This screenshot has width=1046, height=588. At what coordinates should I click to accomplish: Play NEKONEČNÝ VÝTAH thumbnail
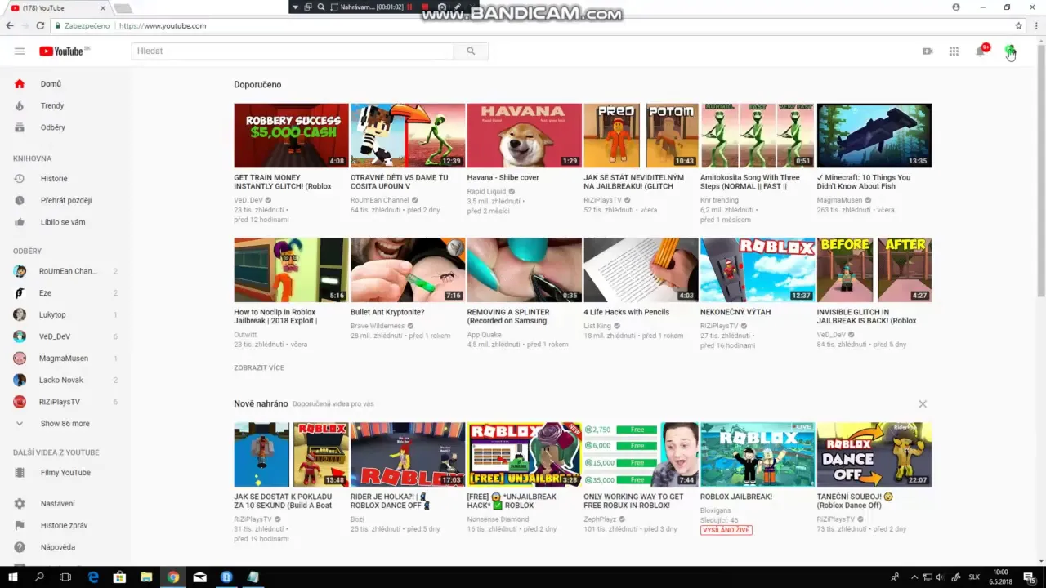tap(758, 270)
